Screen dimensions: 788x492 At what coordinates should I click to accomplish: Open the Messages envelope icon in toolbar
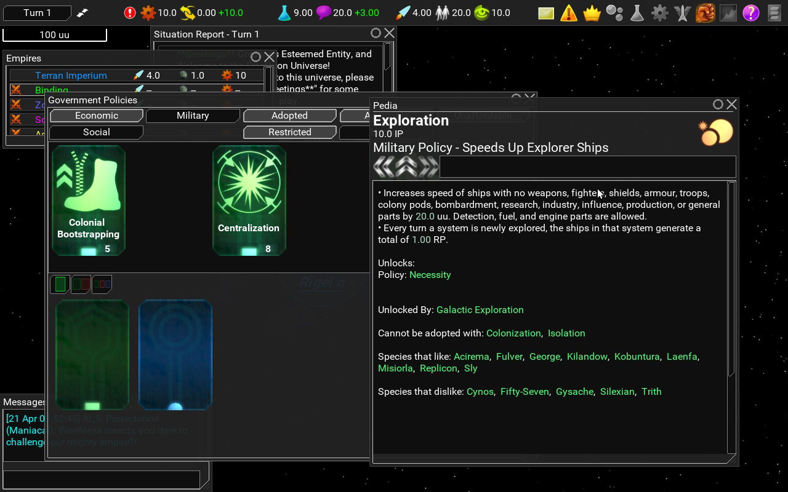(546, 12)
